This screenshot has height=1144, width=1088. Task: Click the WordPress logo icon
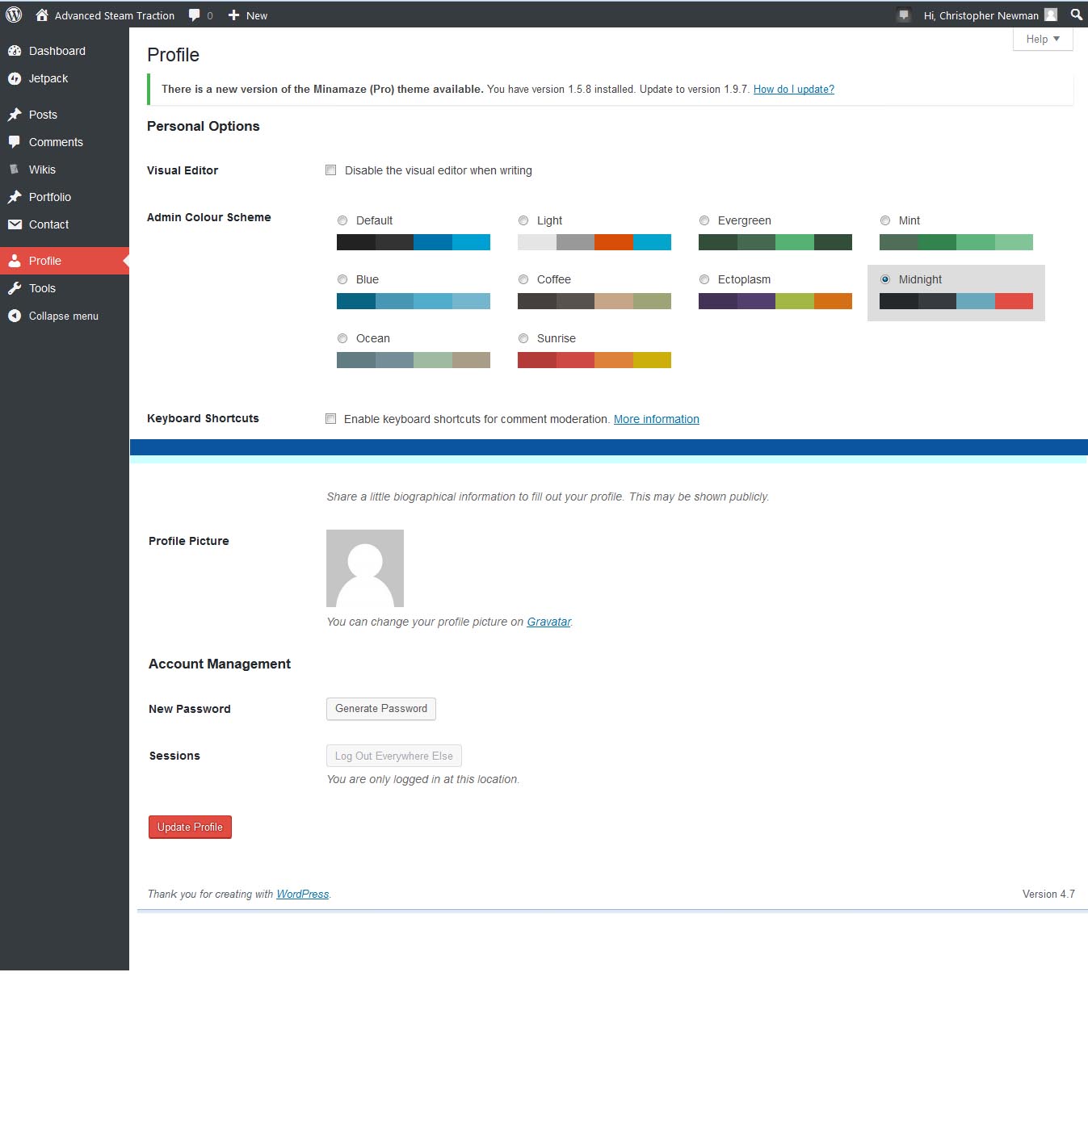point(14,15)
